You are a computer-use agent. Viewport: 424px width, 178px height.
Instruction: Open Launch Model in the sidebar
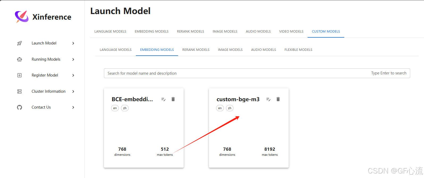click(44, 43)
